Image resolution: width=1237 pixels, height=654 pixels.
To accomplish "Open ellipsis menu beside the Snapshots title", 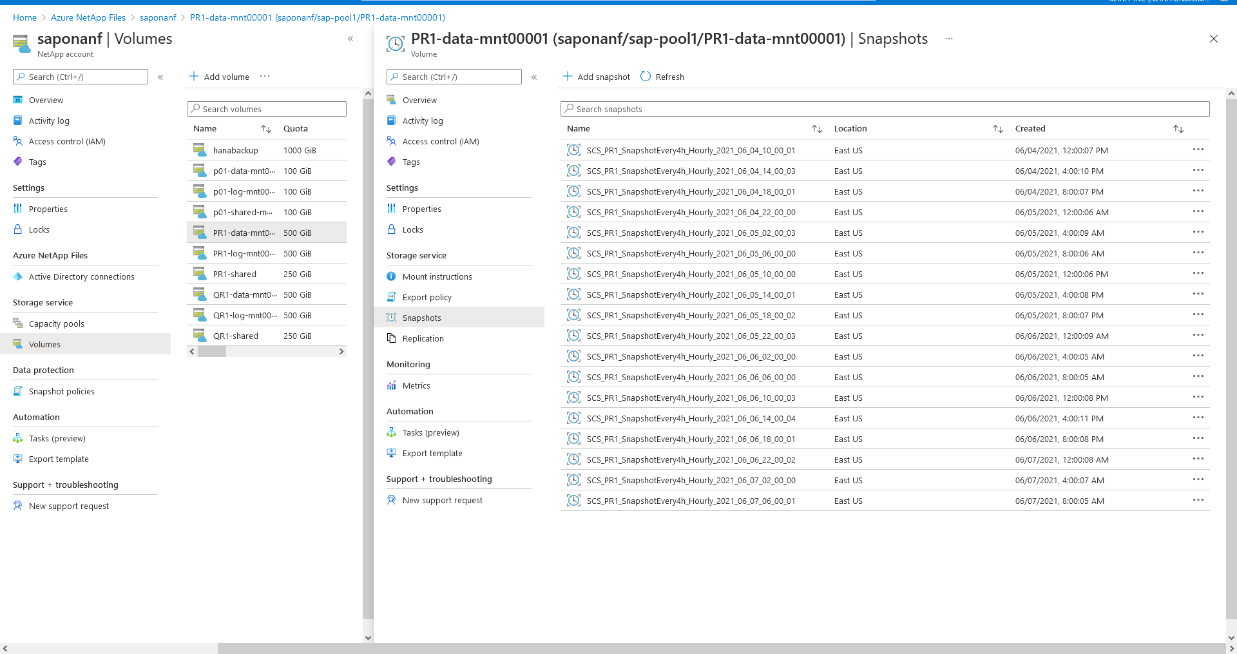I will coord(948,39).
